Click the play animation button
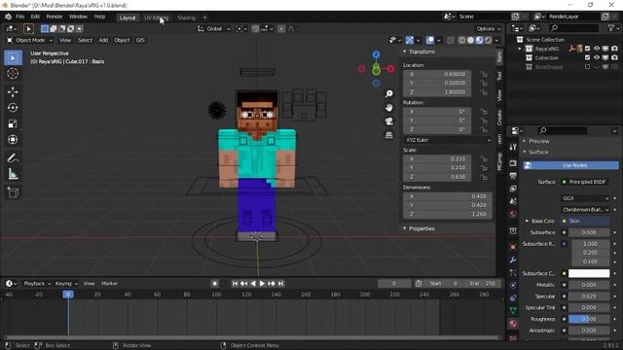 pos(262,283)
